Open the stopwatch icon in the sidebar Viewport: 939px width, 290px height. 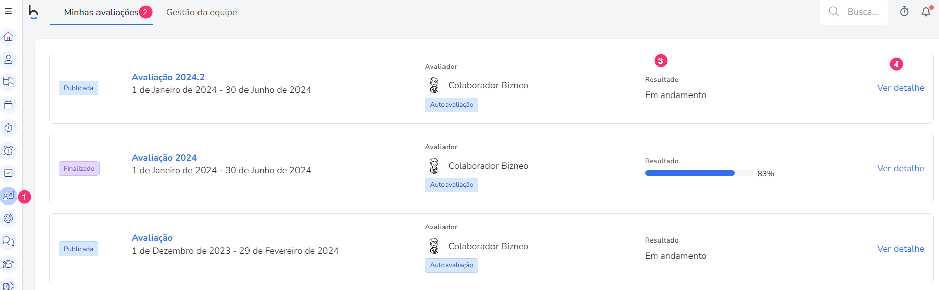[x=8, y=128]
